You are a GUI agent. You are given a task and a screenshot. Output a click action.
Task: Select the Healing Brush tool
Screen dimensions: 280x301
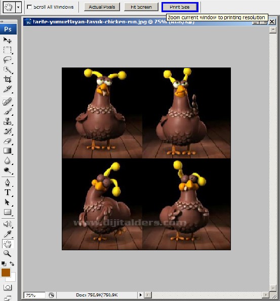pos(8,102)
